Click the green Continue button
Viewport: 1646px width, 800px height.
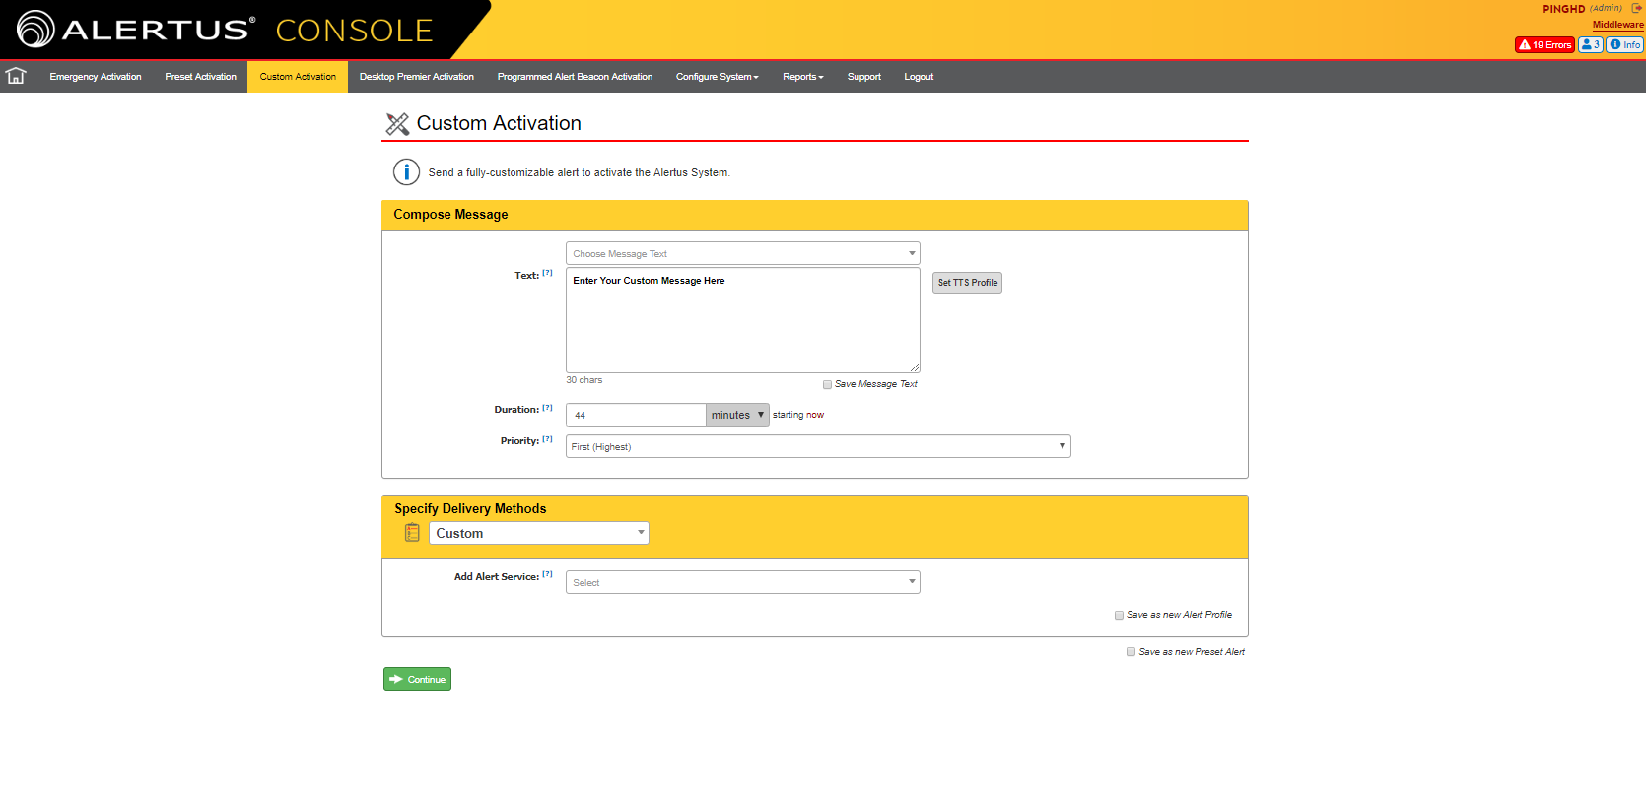click(x=417, y=679)
